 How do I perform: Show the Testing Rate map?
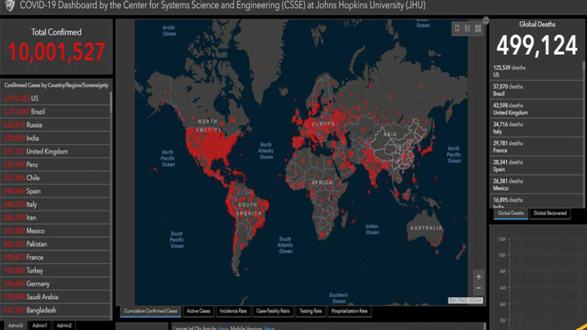point(310,311)
